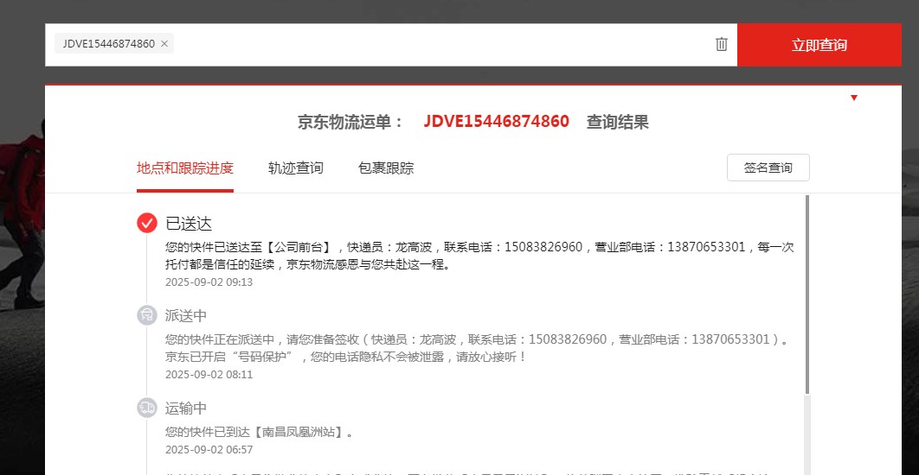This screenshot has height=475, width=919.
Task: Click the timestamp 2025-09-02 09:13
Action: 209,282
